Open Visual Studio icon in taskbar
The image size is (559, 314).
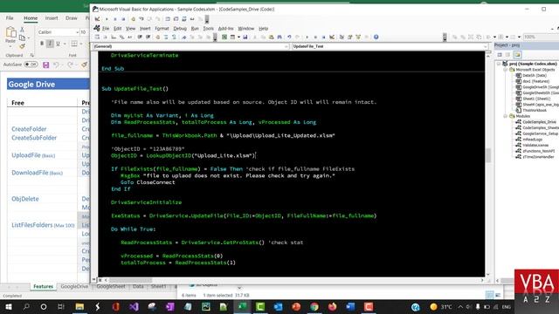134,306
